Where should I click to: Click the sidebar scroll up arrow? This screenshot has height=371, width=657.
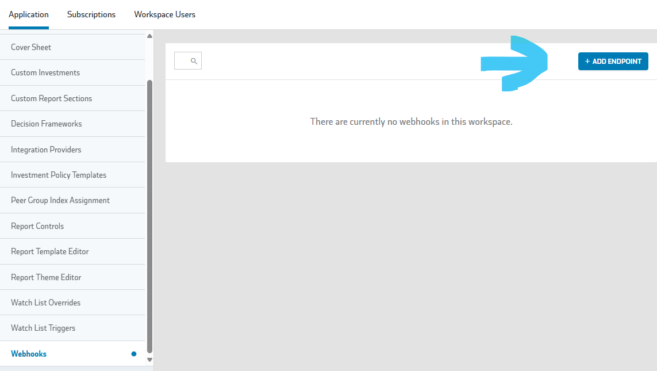pos(150,36)
